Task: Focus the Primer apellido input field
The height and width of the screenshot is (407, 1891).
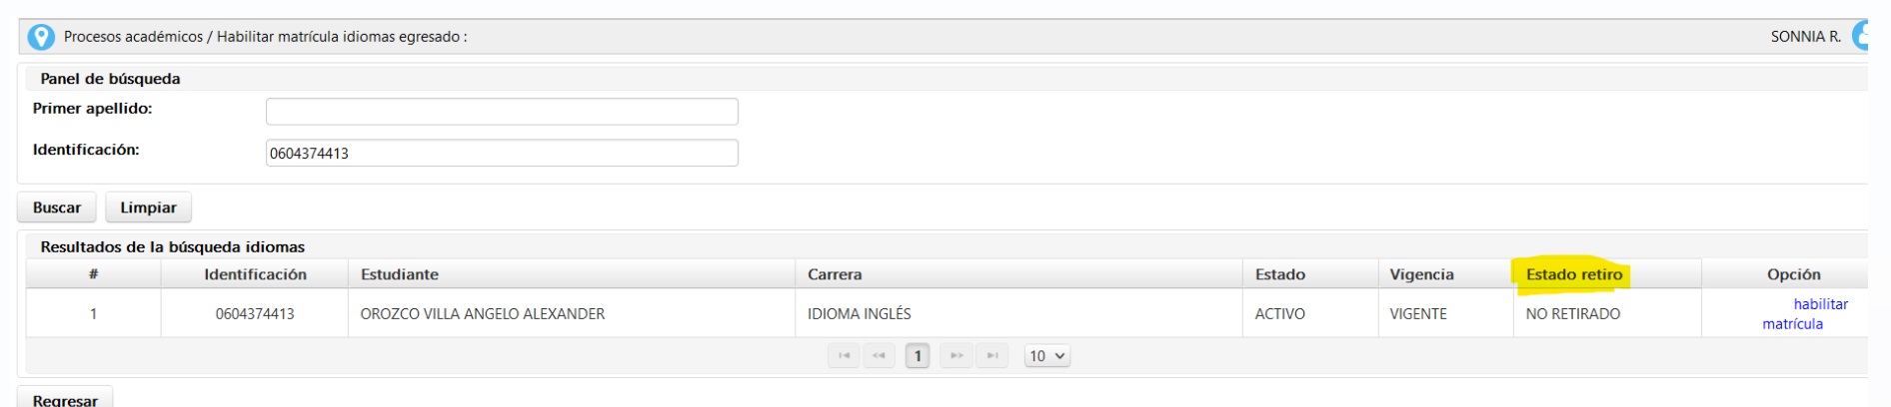Action: (x=502, y=112)
